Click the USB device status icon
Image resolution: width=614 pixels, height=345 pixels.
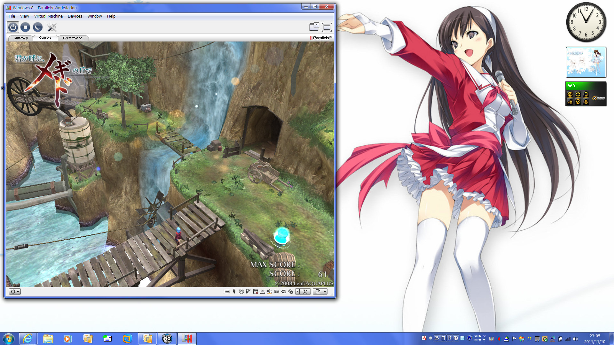coord(234,291)
